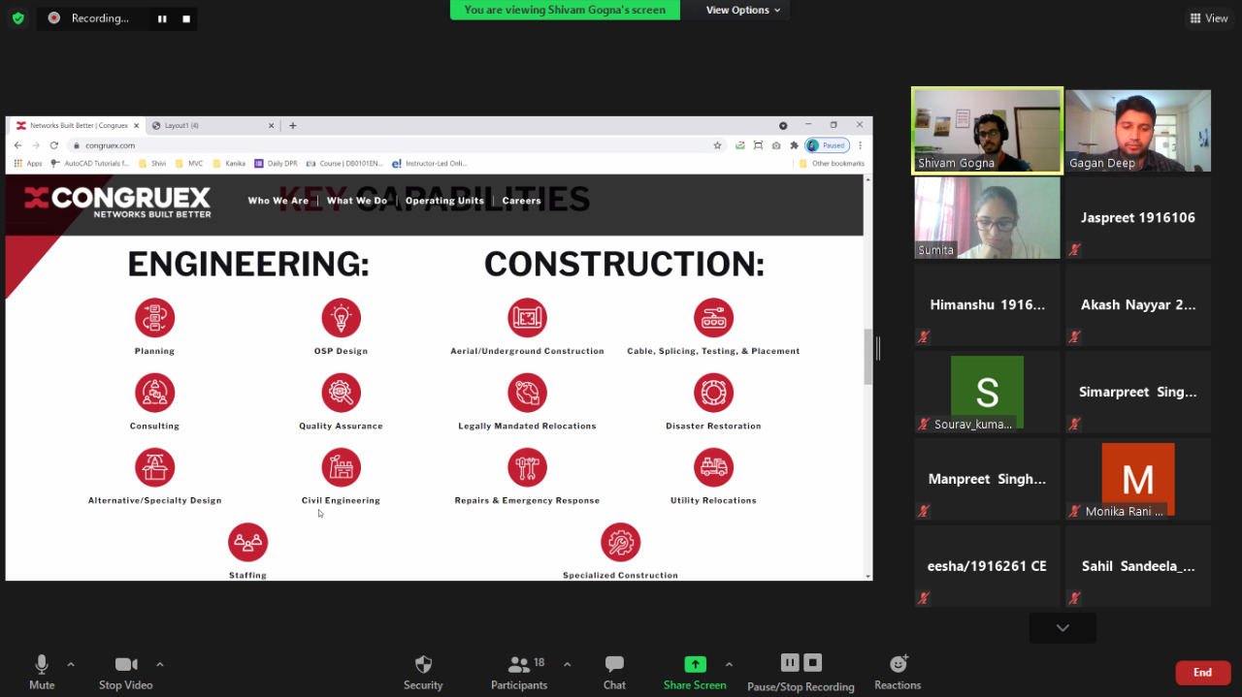Click the green Share Screen icon
The image size is (1242, 697).
click(x=695, y=664)
